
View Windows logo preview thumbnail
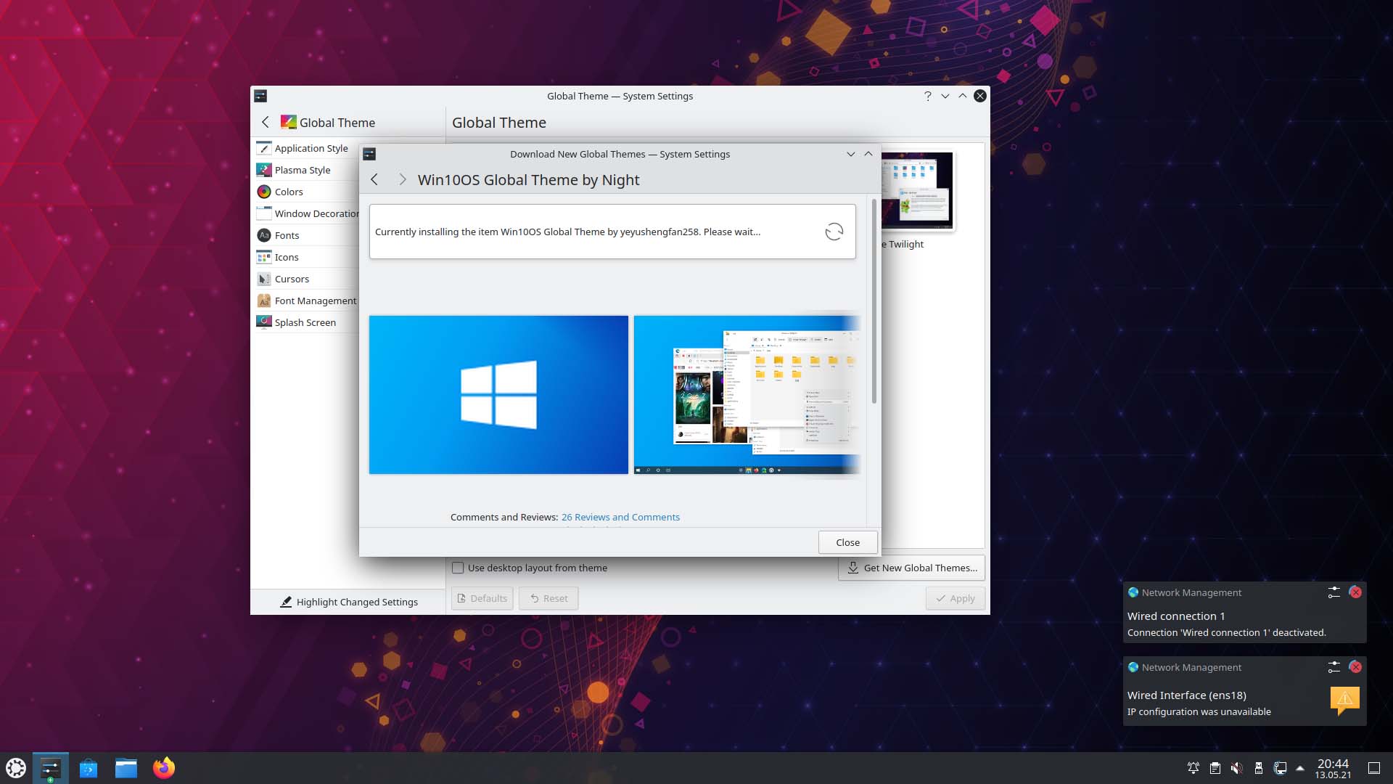(x=498, y=395)
